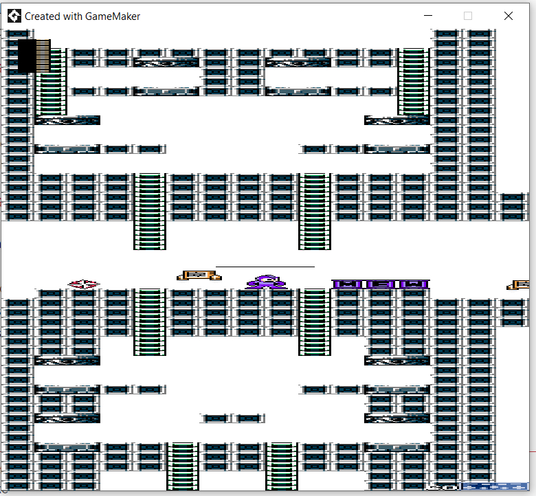Click the orange sprite at the right window edge
The image size is (536, 496).
coord(519,284)
